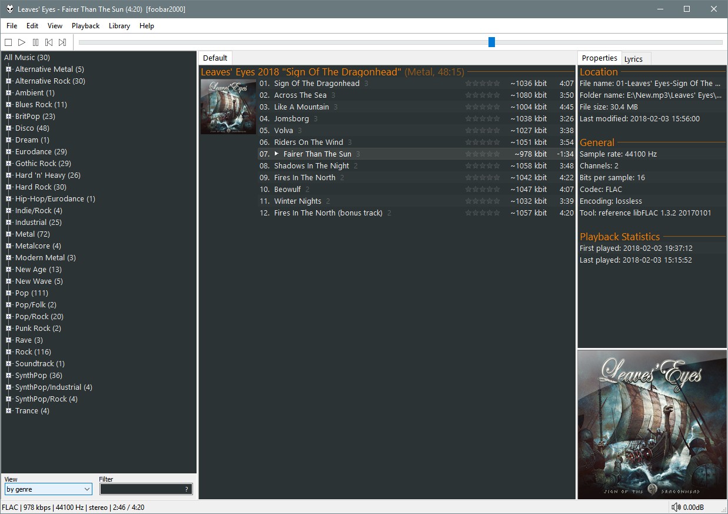This screenshot has width=728, height=514.
Task: Click the seekbar playback position slider
Action: (x=491, y=42)
